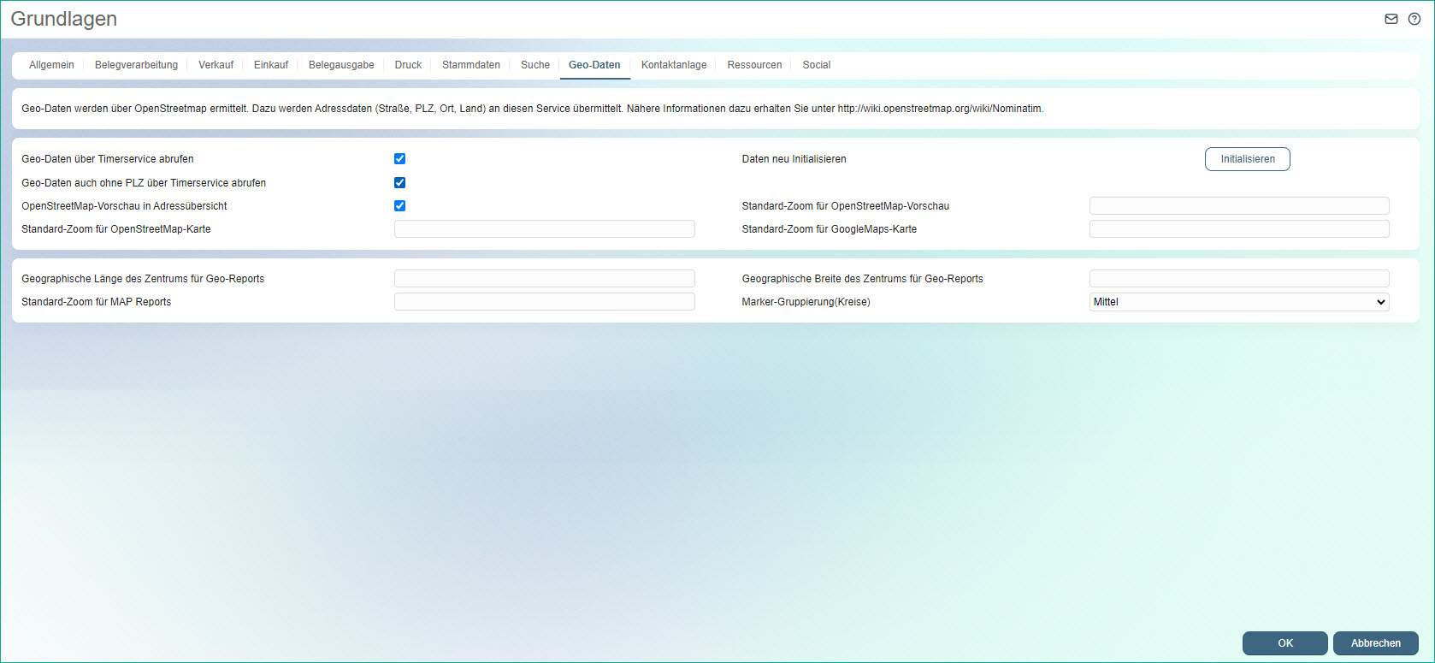Switch to the Verkauf tab

click(x=216, y=65)
